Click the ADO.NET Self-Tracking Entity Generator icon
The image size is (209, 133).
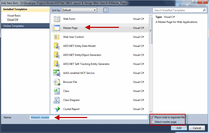[57, 64]
